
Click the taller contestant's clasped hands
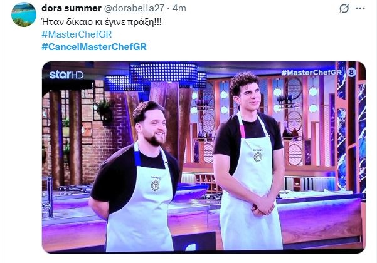tap(263, 205)
